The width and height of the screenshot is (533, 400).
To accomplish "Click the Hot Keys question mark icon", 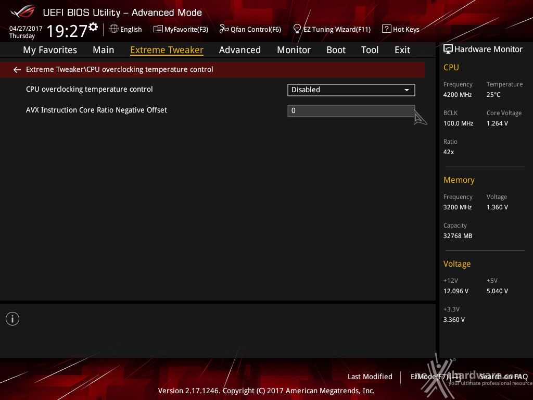I will pos(386,29).
